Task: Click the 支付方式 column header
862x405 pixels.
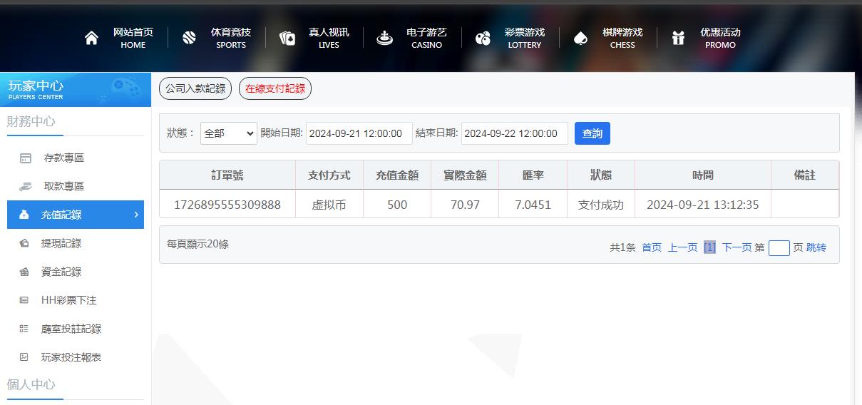Action: point(329,175)
